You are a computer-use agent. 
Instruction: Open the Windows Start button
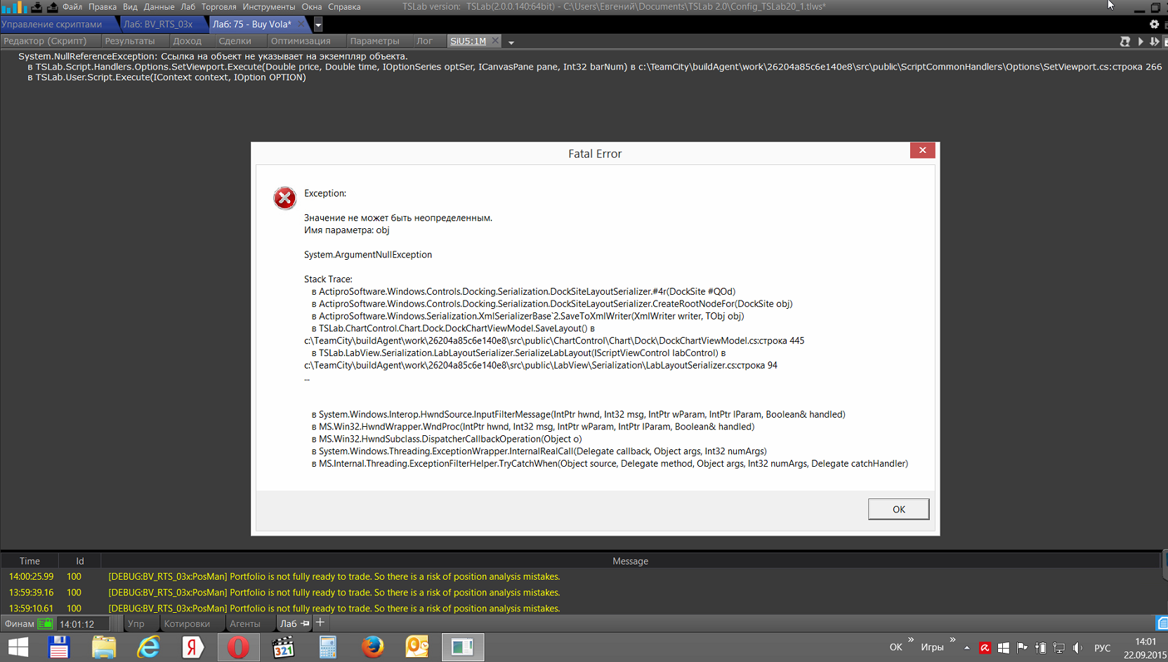click(x=18, y=647)
